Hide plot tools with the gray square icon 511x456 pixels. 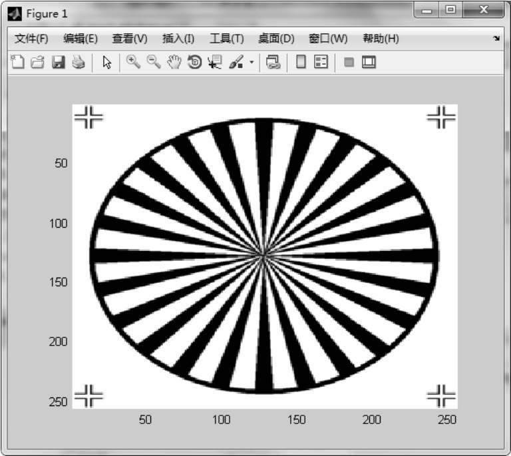349,62
